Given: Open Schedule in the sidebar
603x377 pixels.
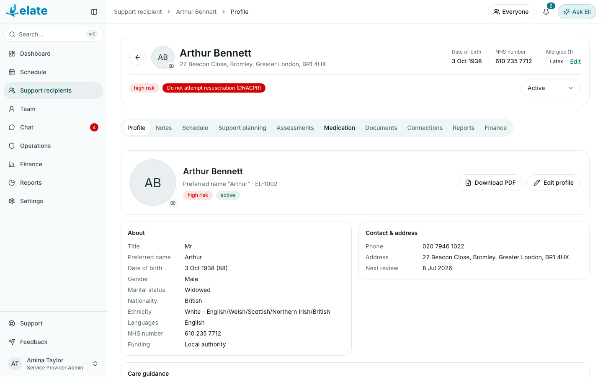Looking at the screenshot, I should click(x=53, y=72).
